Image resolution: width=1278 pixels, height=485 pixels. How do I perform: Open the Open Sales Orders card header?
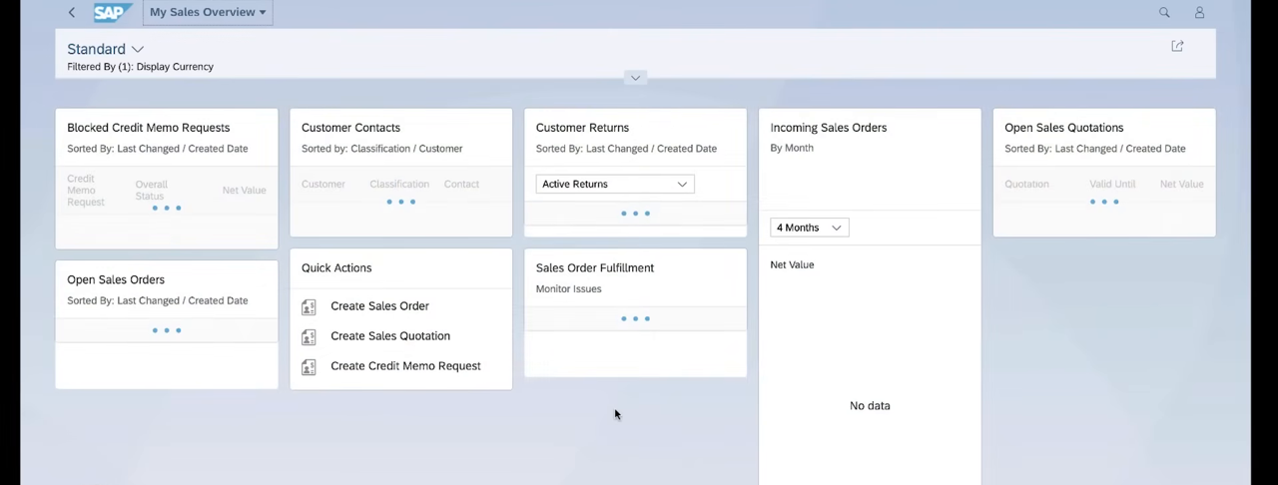coord(167,289)
